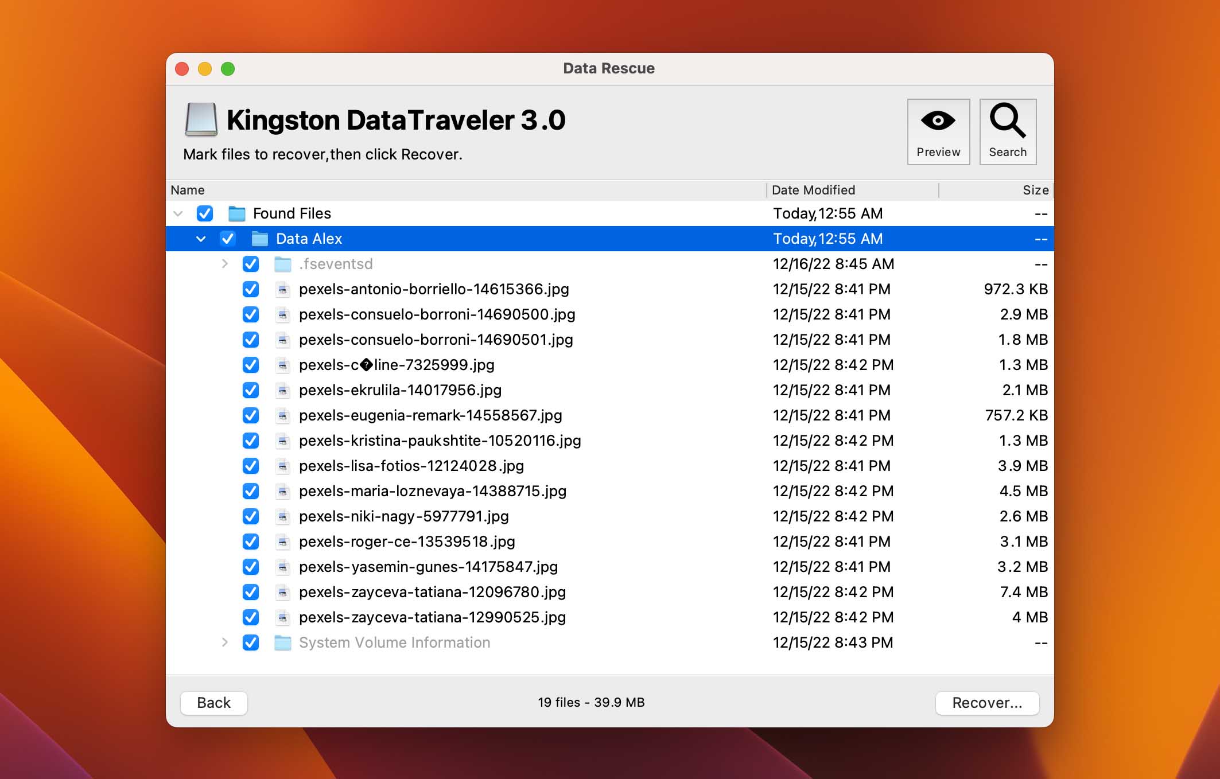Click file icon for pexels-kristina-paukshtite-10520116.jpg
The image size is (1220, 779).
282,441
